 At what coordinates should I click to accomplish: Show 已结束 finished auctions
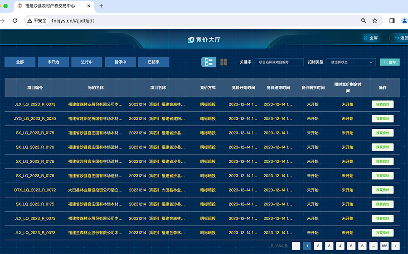coord(154,62)
